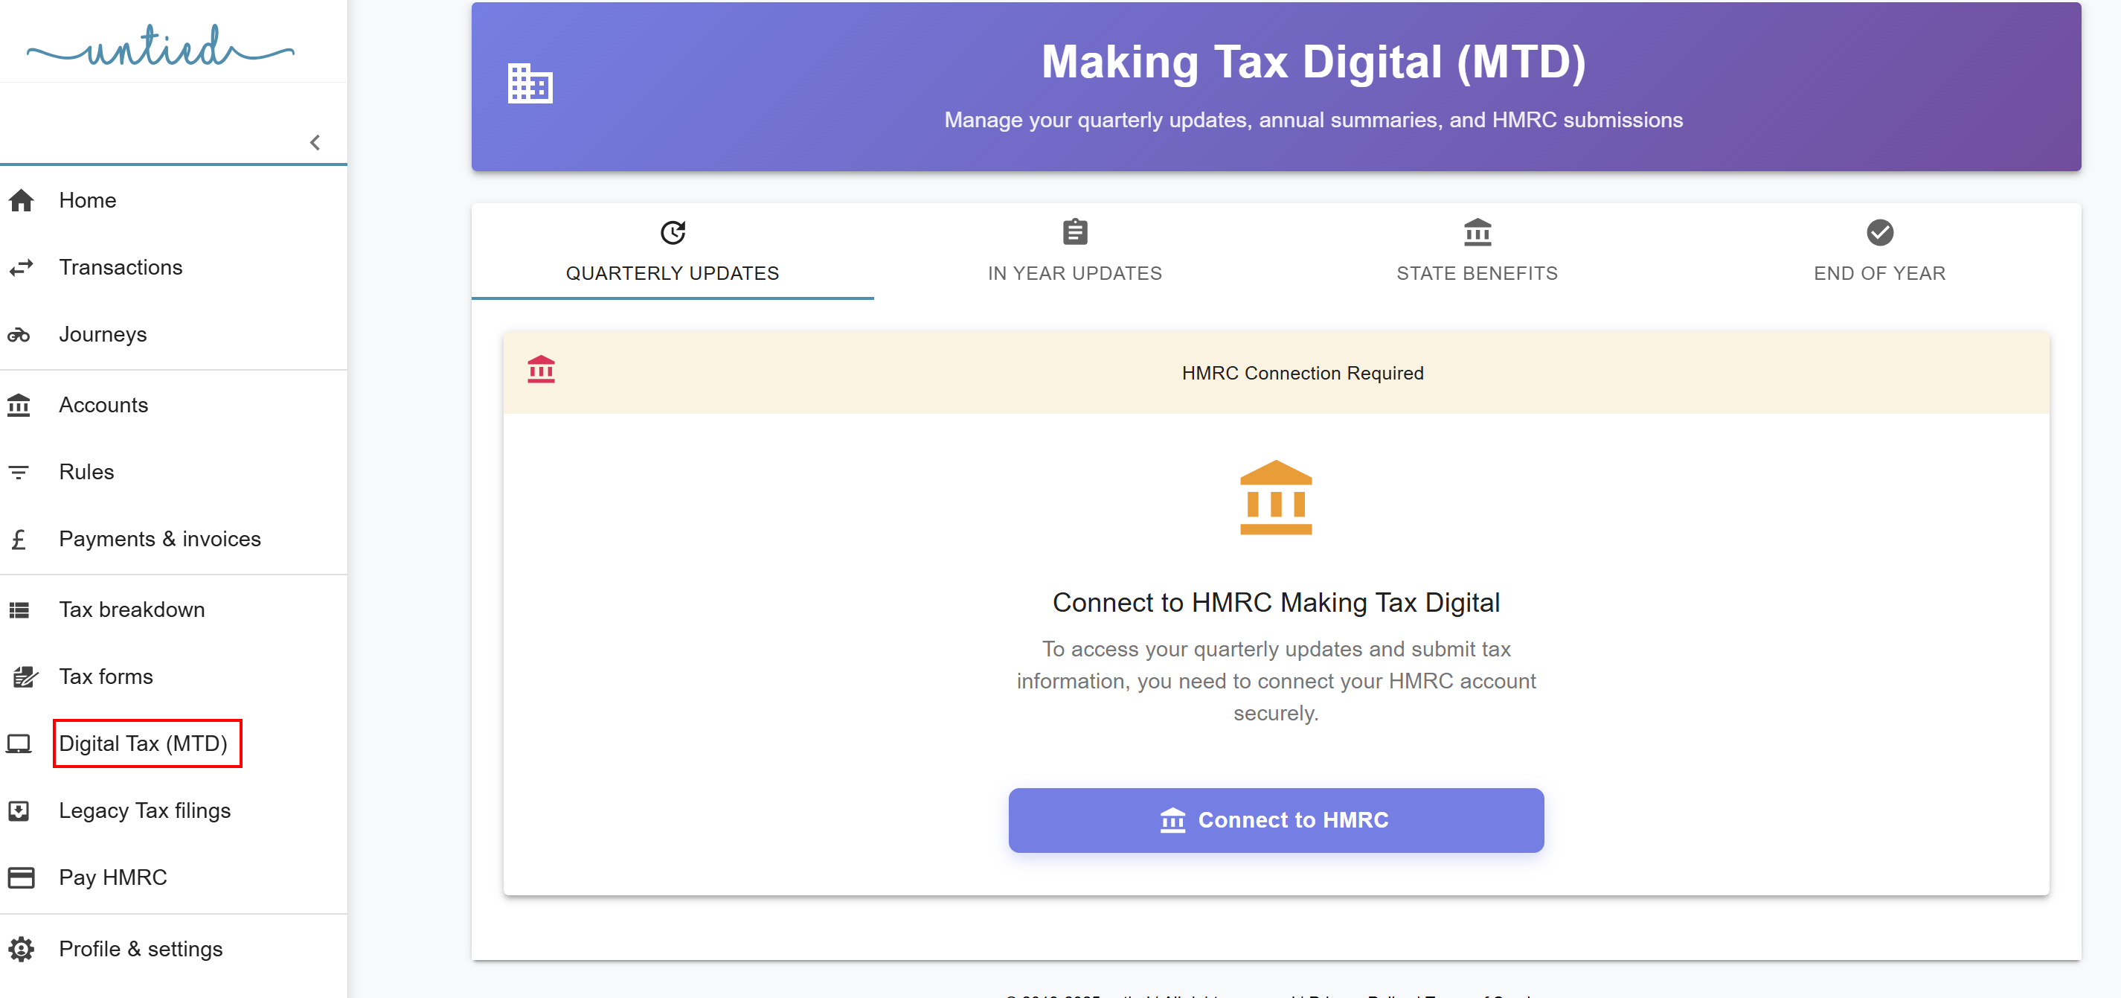Click the Home house icon
This screenshot has height=998, width=2121.
21,200
